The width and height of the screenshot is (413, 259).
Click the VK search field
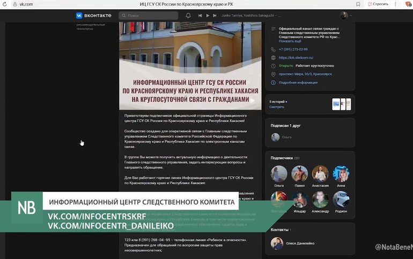148,16
